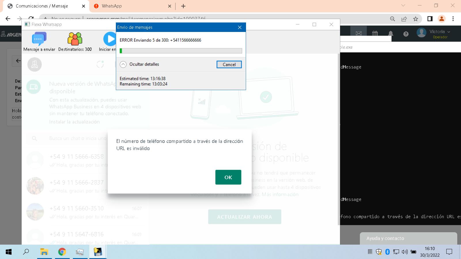This screenshot has width=461, height=259.
Task: Open the Windows notification center
Action: (x=449, y=252)
